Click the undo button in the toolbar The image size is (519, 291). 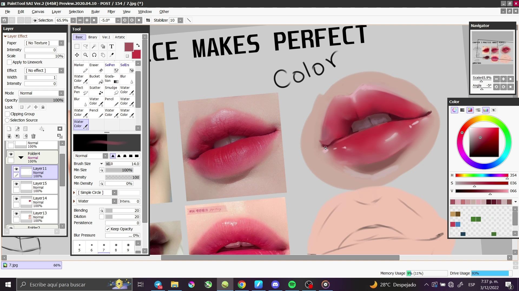click(4, 20)
